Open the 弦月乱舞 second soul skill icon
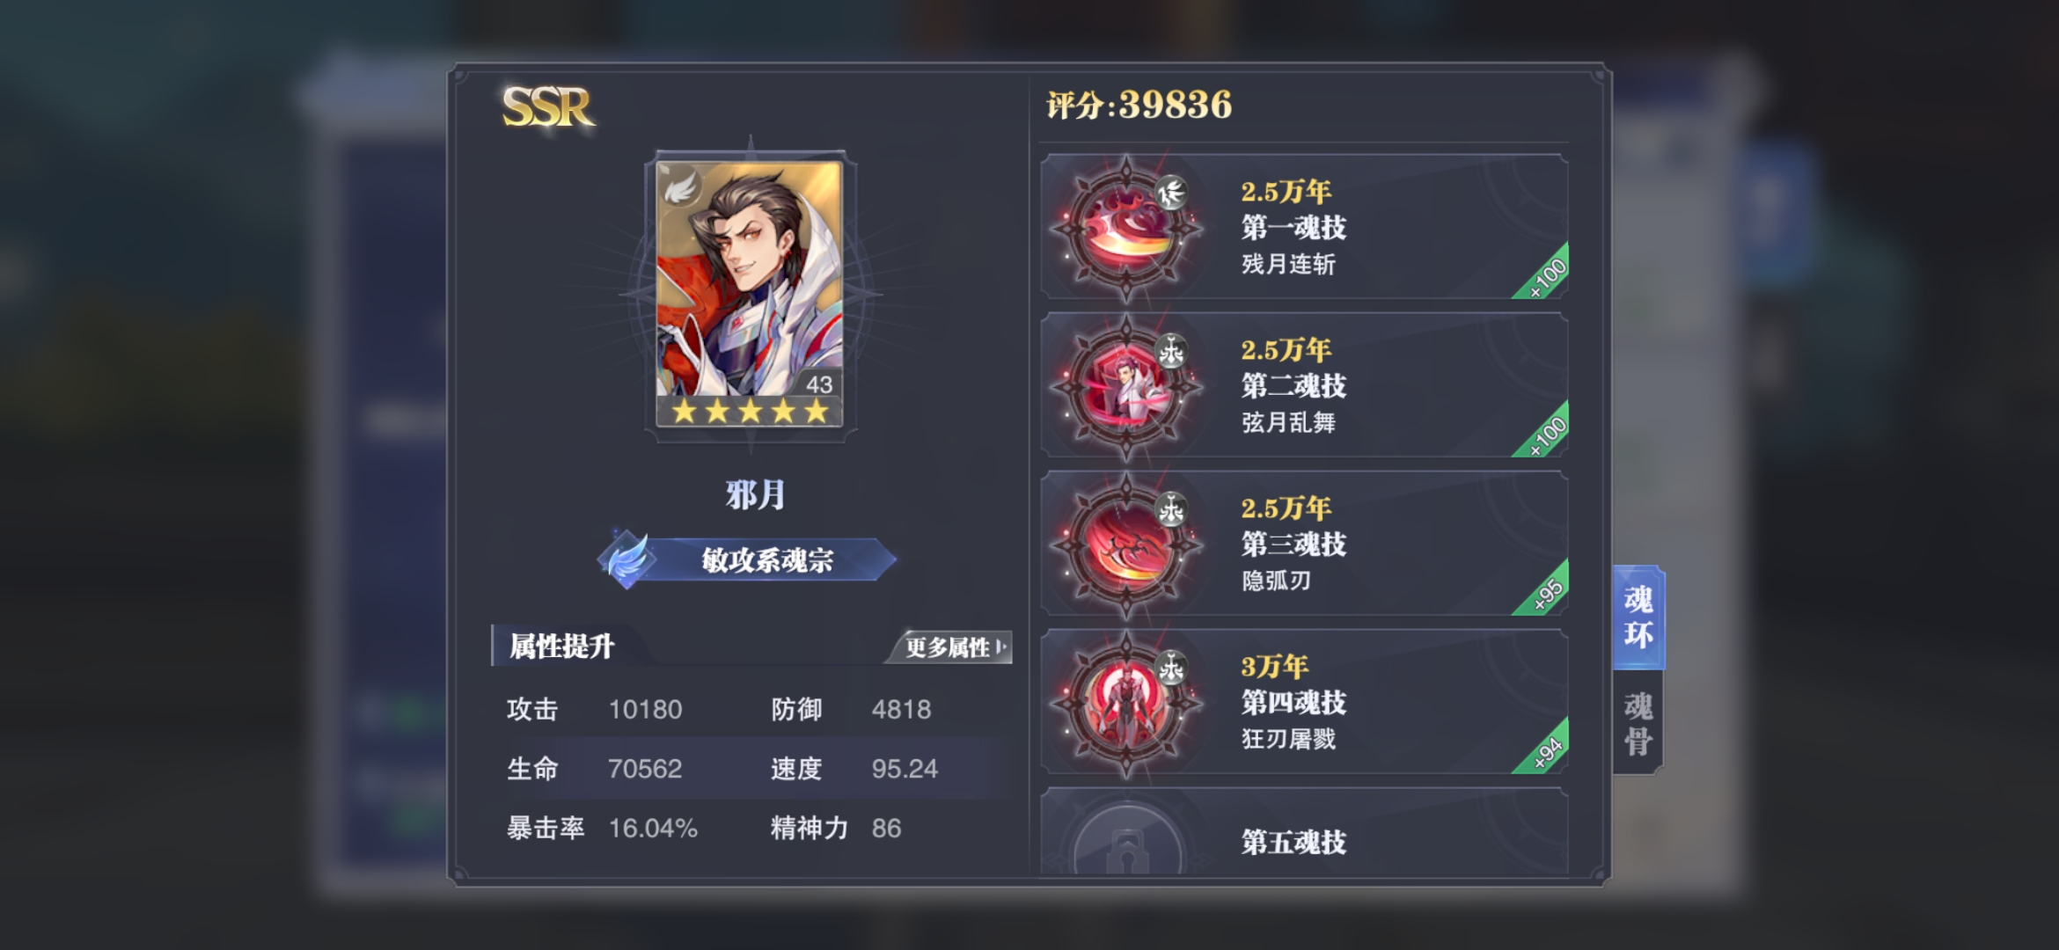The height and width of the screenshot is (950, 2059). tap(1126, 386)
